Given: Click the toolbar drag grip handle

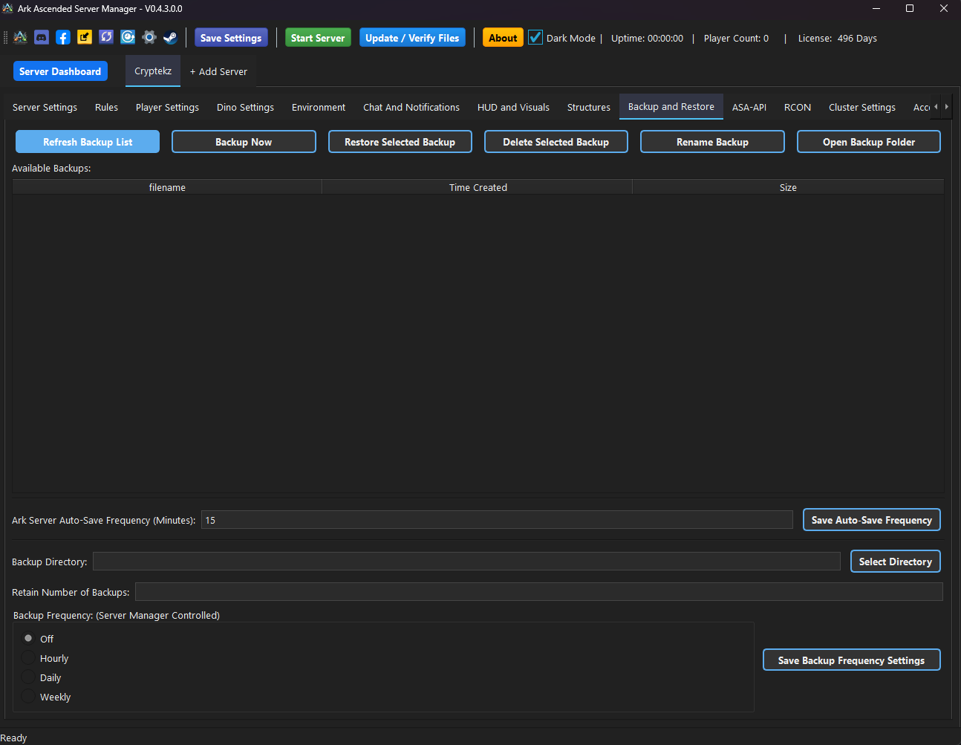Looking at the screenshot, I should (6, 37).
